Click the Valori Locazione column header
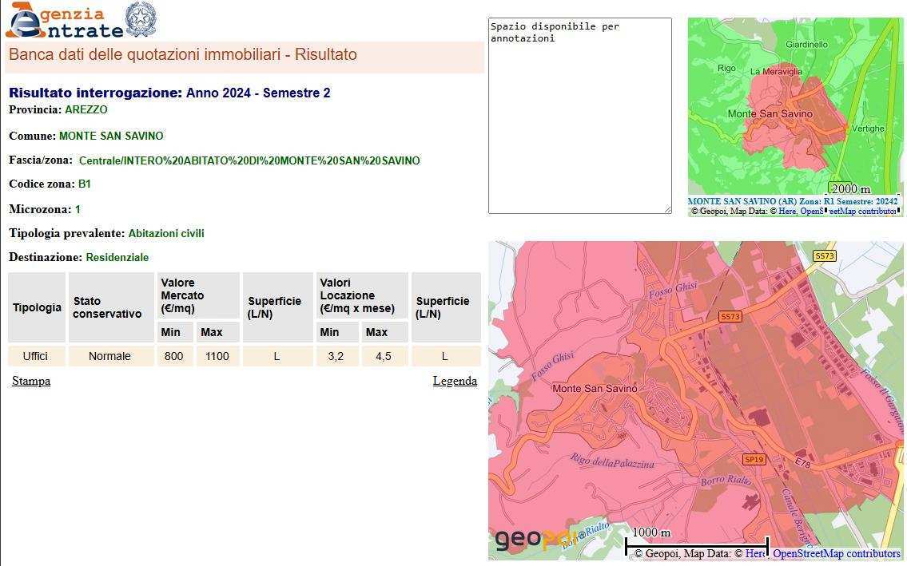Image resolution: width=907 pixels, height=566 pixels. (361, 295)
